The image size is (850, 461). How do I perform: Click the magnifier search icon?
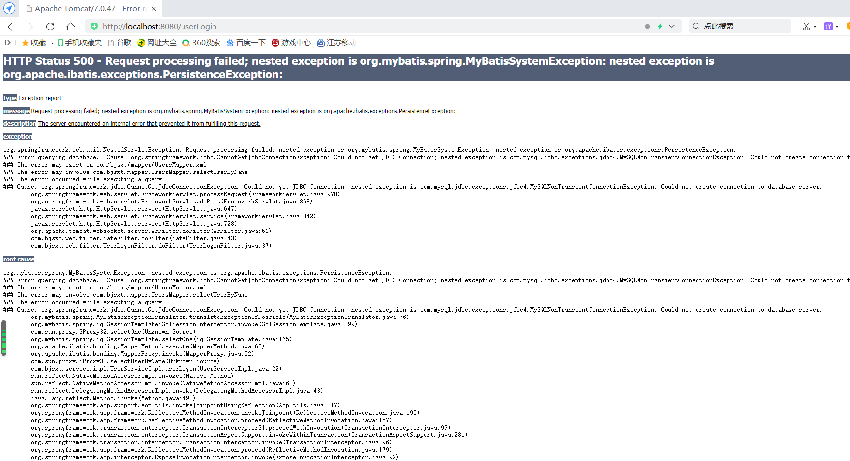click(x=696, y=26)
